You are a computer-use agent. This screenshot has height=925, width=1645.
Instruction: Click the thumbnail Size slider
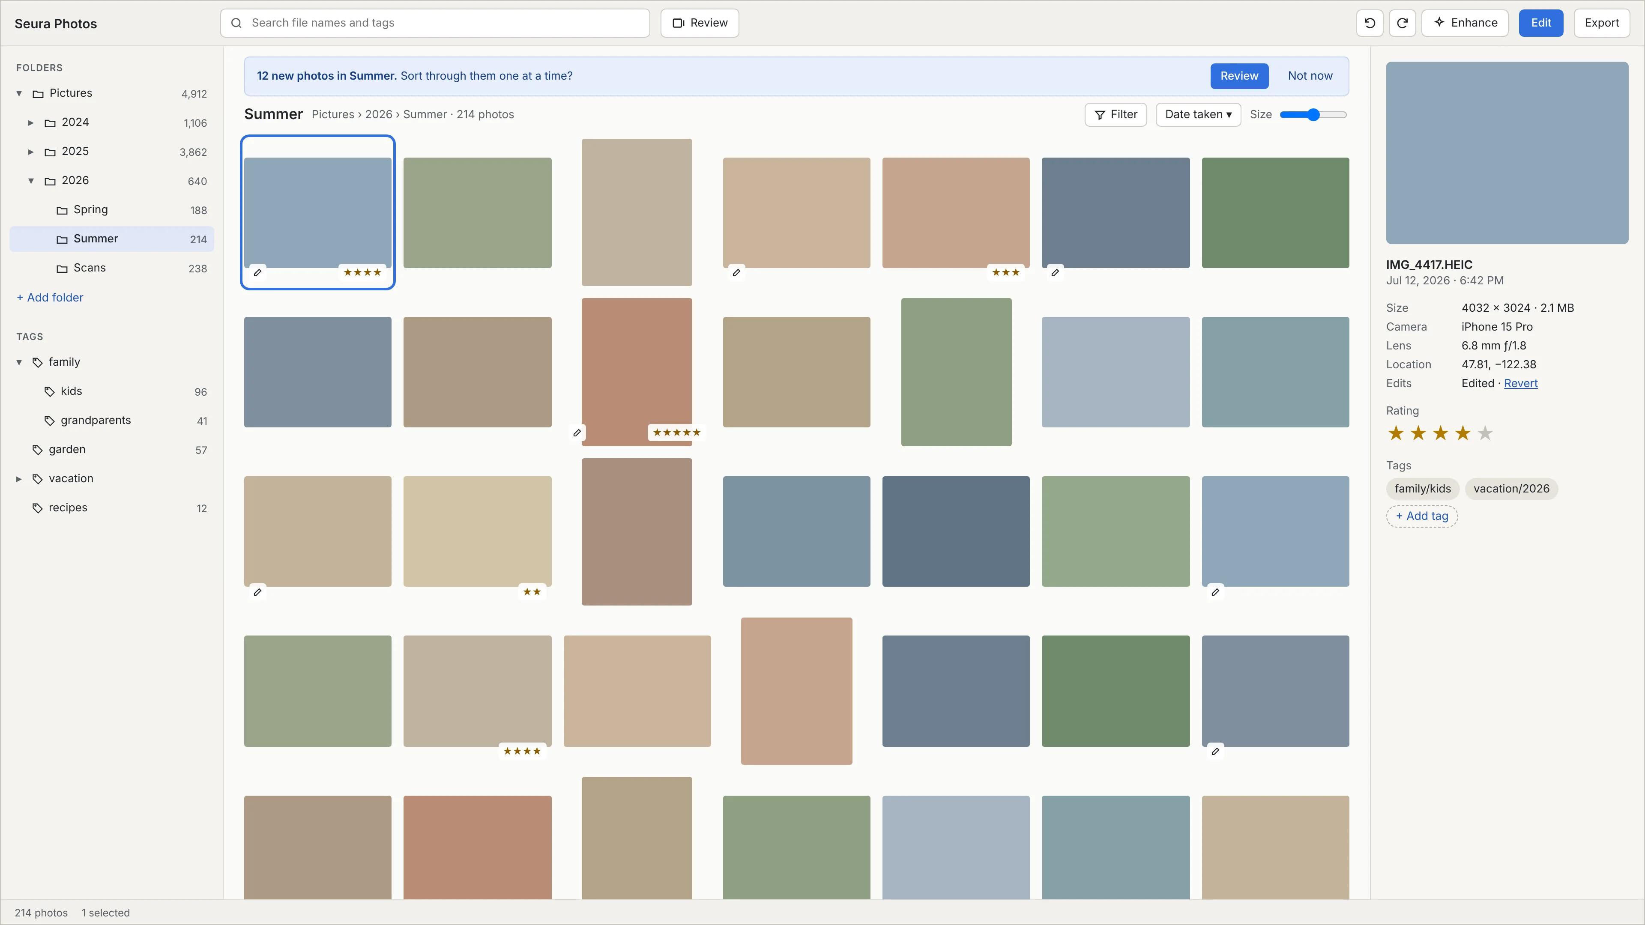[x=1313, y=115]
